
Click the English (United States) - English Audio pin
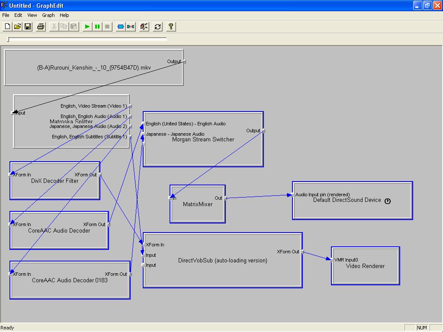point(143,124)
